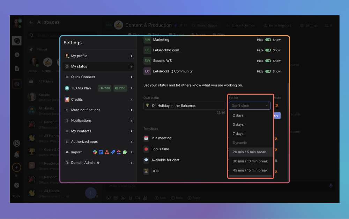349x219 pixels.
Task: Click the lightning bolt icon in left rail
Action: tap(16, 167)
